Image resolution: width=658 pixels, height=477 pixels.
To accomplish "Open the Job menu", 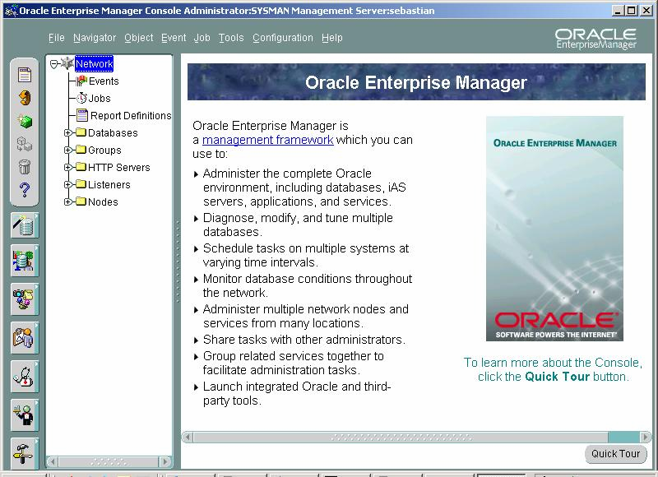I will coord(202,38).
